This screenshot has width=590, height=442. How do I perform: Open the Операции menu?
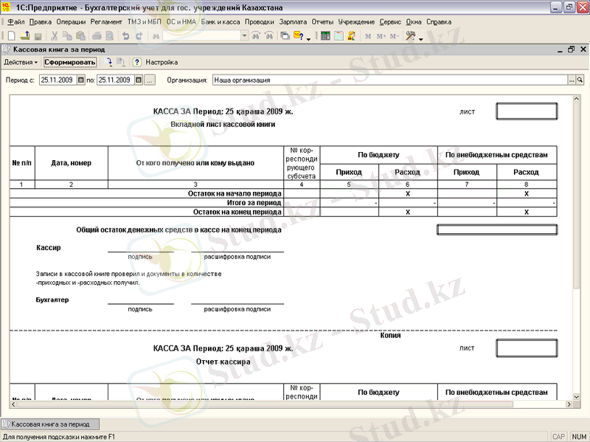click(x=71, y=22)
